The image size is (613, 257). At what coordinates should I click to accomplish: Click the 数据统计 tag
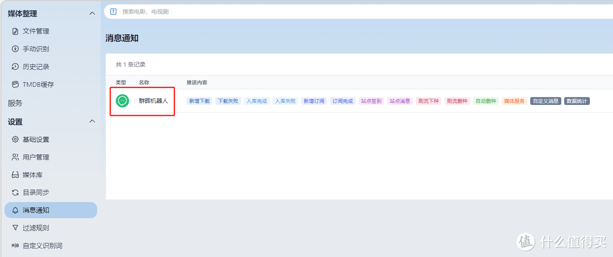tap(577, 101)
